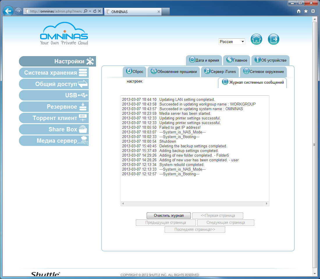Close the OMNINAS browser tab

(x=159, y=12)
